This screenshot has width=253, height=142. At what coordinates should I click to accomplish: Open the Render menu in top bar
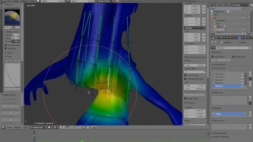click(16, 1)
